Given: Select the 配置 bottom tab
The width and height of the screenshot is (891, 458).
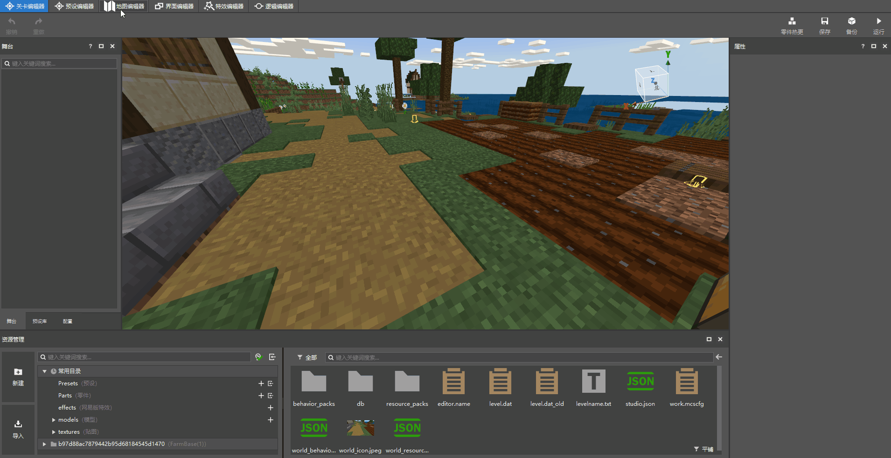Looking at the screenshot, I should click(x=68, y=321).
